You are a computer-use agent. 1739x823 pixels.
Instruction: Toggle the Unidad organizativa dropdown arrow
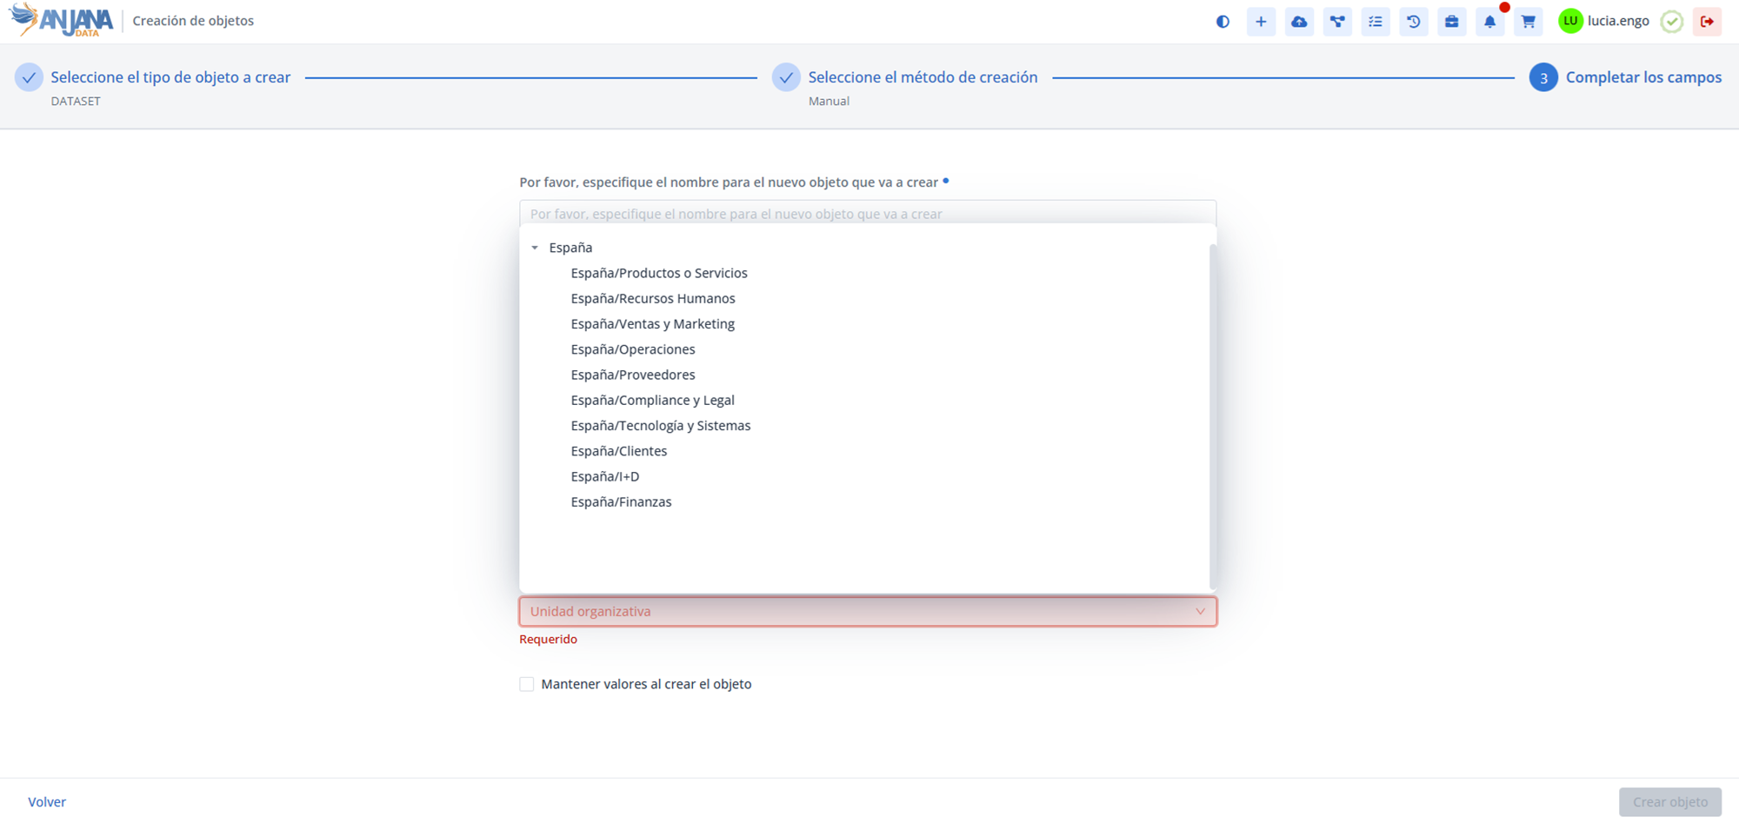(1200, 612)
